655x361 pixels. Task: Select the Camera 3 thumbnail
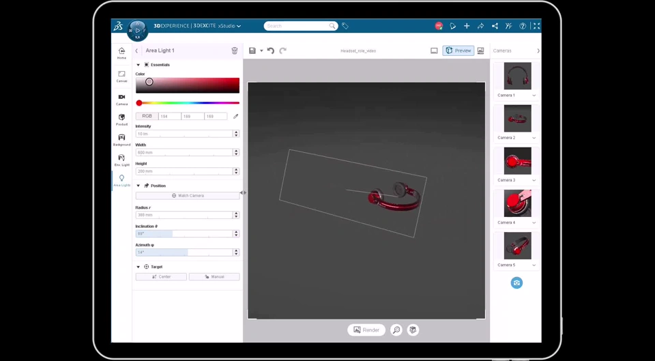518,160
